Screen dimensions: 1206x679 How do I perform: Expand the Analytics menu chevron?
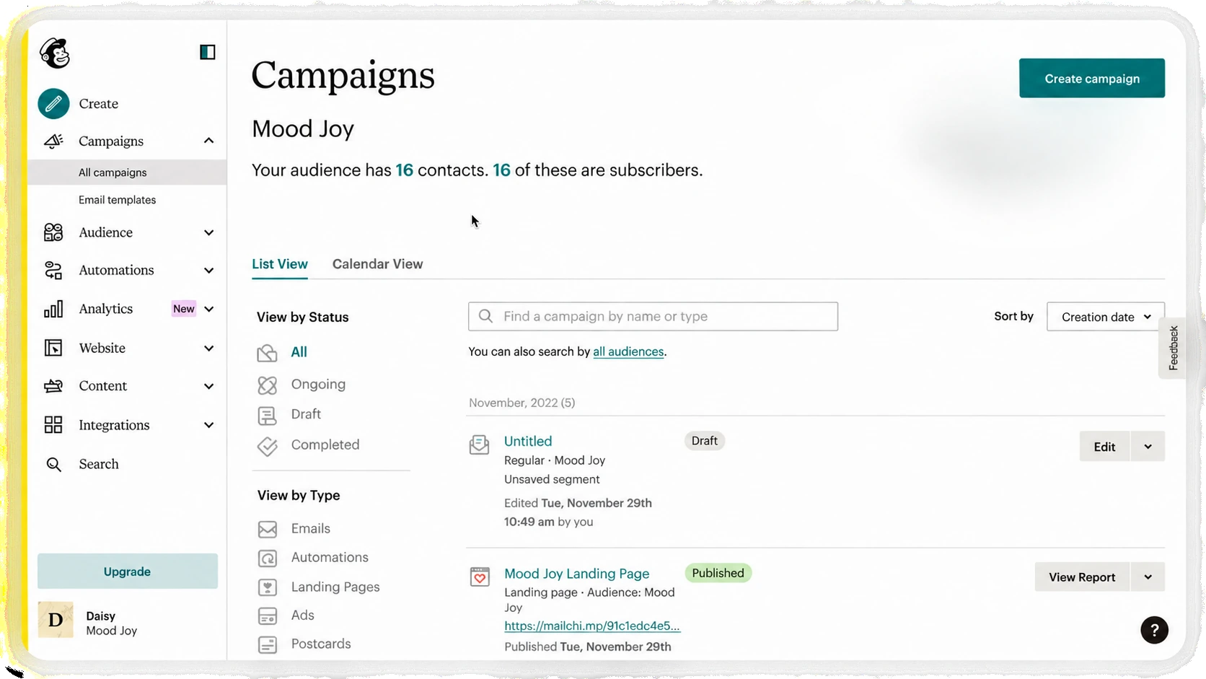coord(208,309)
